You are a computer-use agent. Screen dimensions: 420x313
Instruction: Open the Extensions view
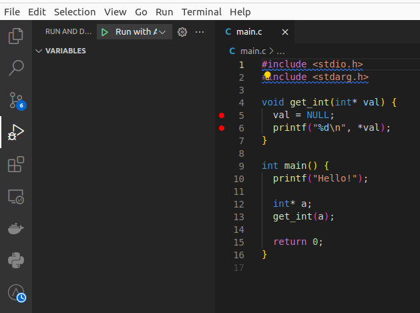[x=16, y=164]
